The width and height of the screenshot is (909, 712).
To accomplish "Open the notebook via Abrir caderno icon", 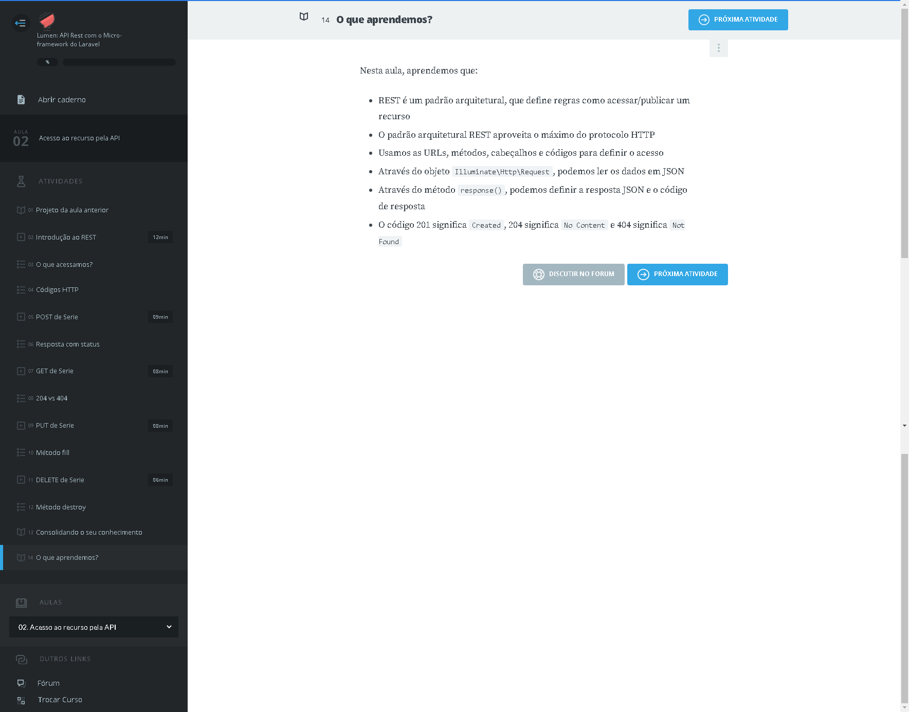I will (21, 100).
